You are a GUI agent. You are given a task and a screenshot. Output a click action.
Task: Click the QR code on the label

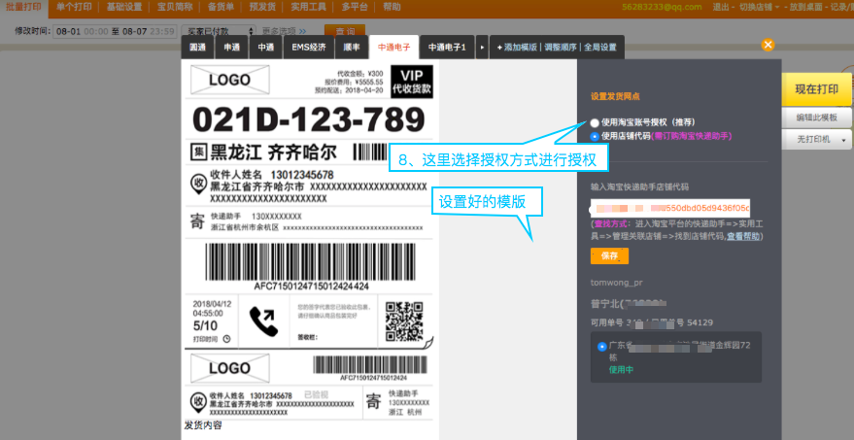(404, 321)
